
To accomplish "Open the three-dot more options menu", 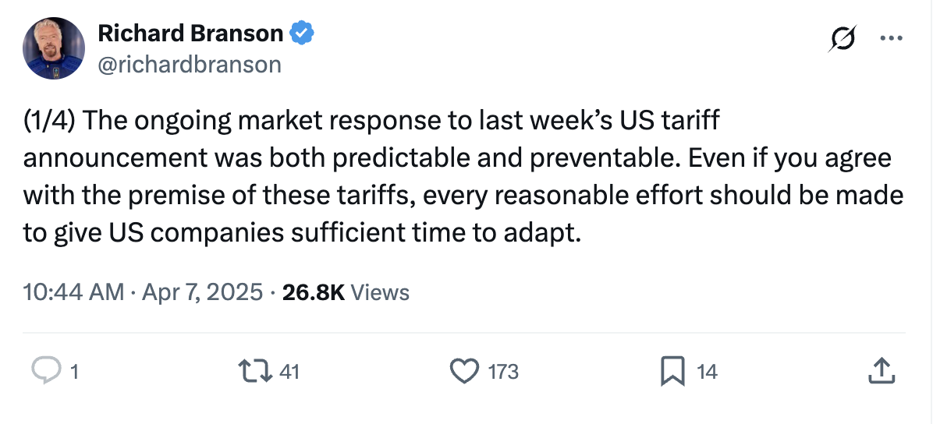I will click(891, 39).
